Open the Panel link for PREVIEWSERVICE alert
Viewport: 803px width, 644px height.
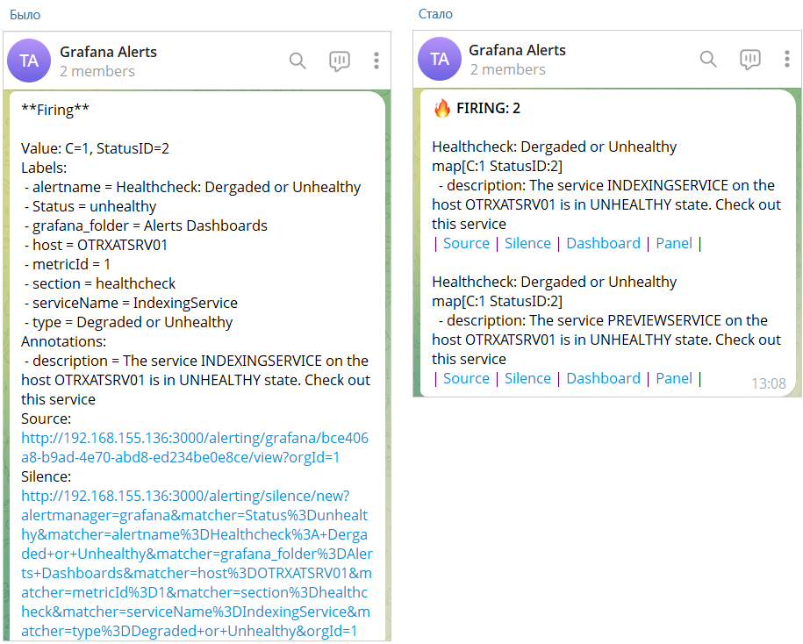tap(674, 378)
